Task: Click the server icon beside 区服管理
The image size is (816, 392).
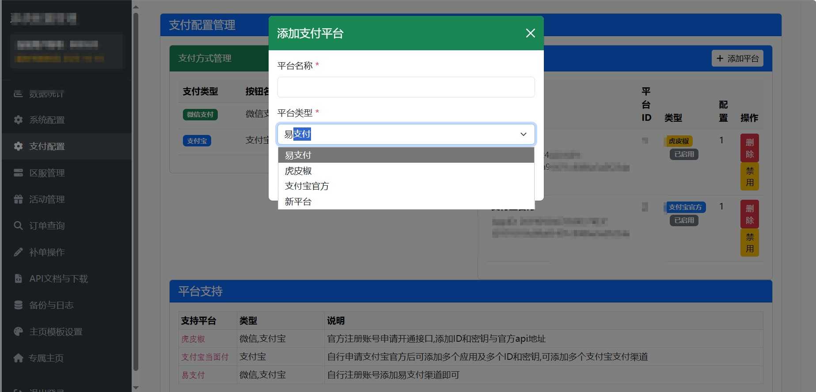Action: pyautogui.click(x=18, y=173)
